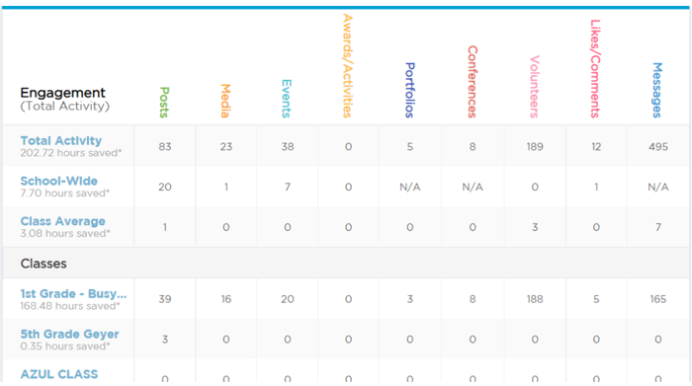Select the Events column header

[x=287, y=99]
